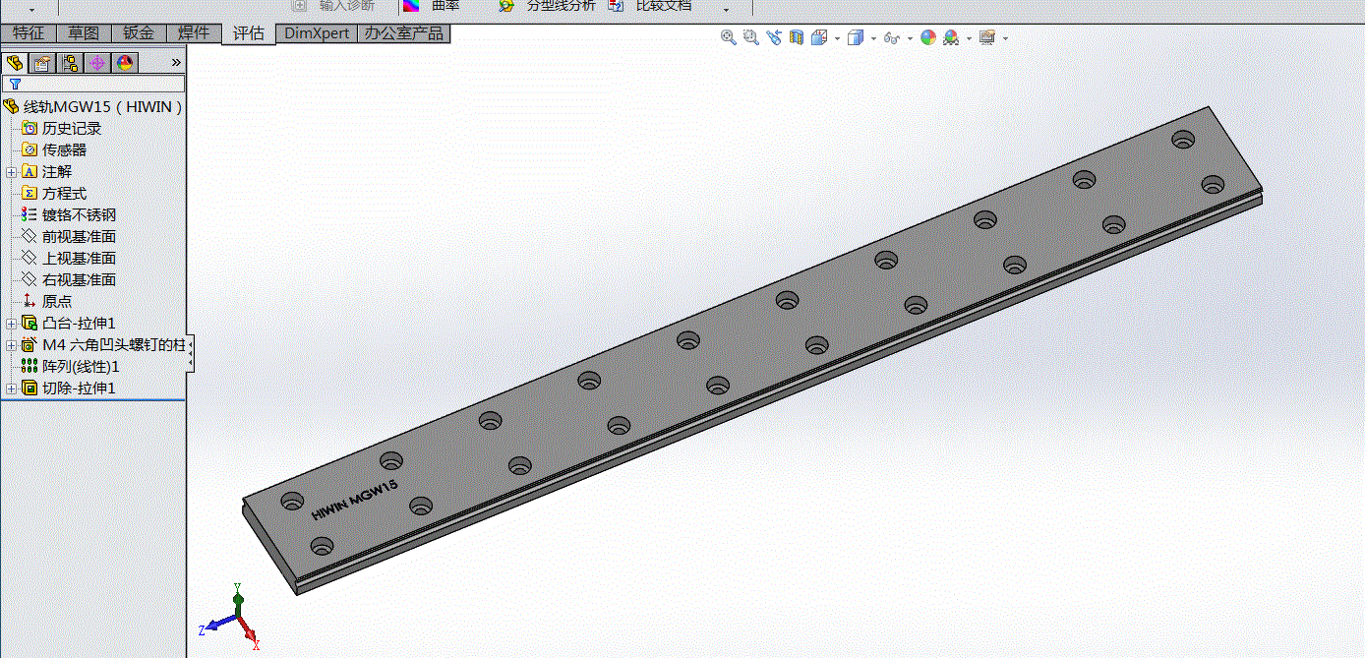Screen dimensions: 1365x658
Task: Select 镀铬不锈钢 material entry
Action: pos(80,214)
